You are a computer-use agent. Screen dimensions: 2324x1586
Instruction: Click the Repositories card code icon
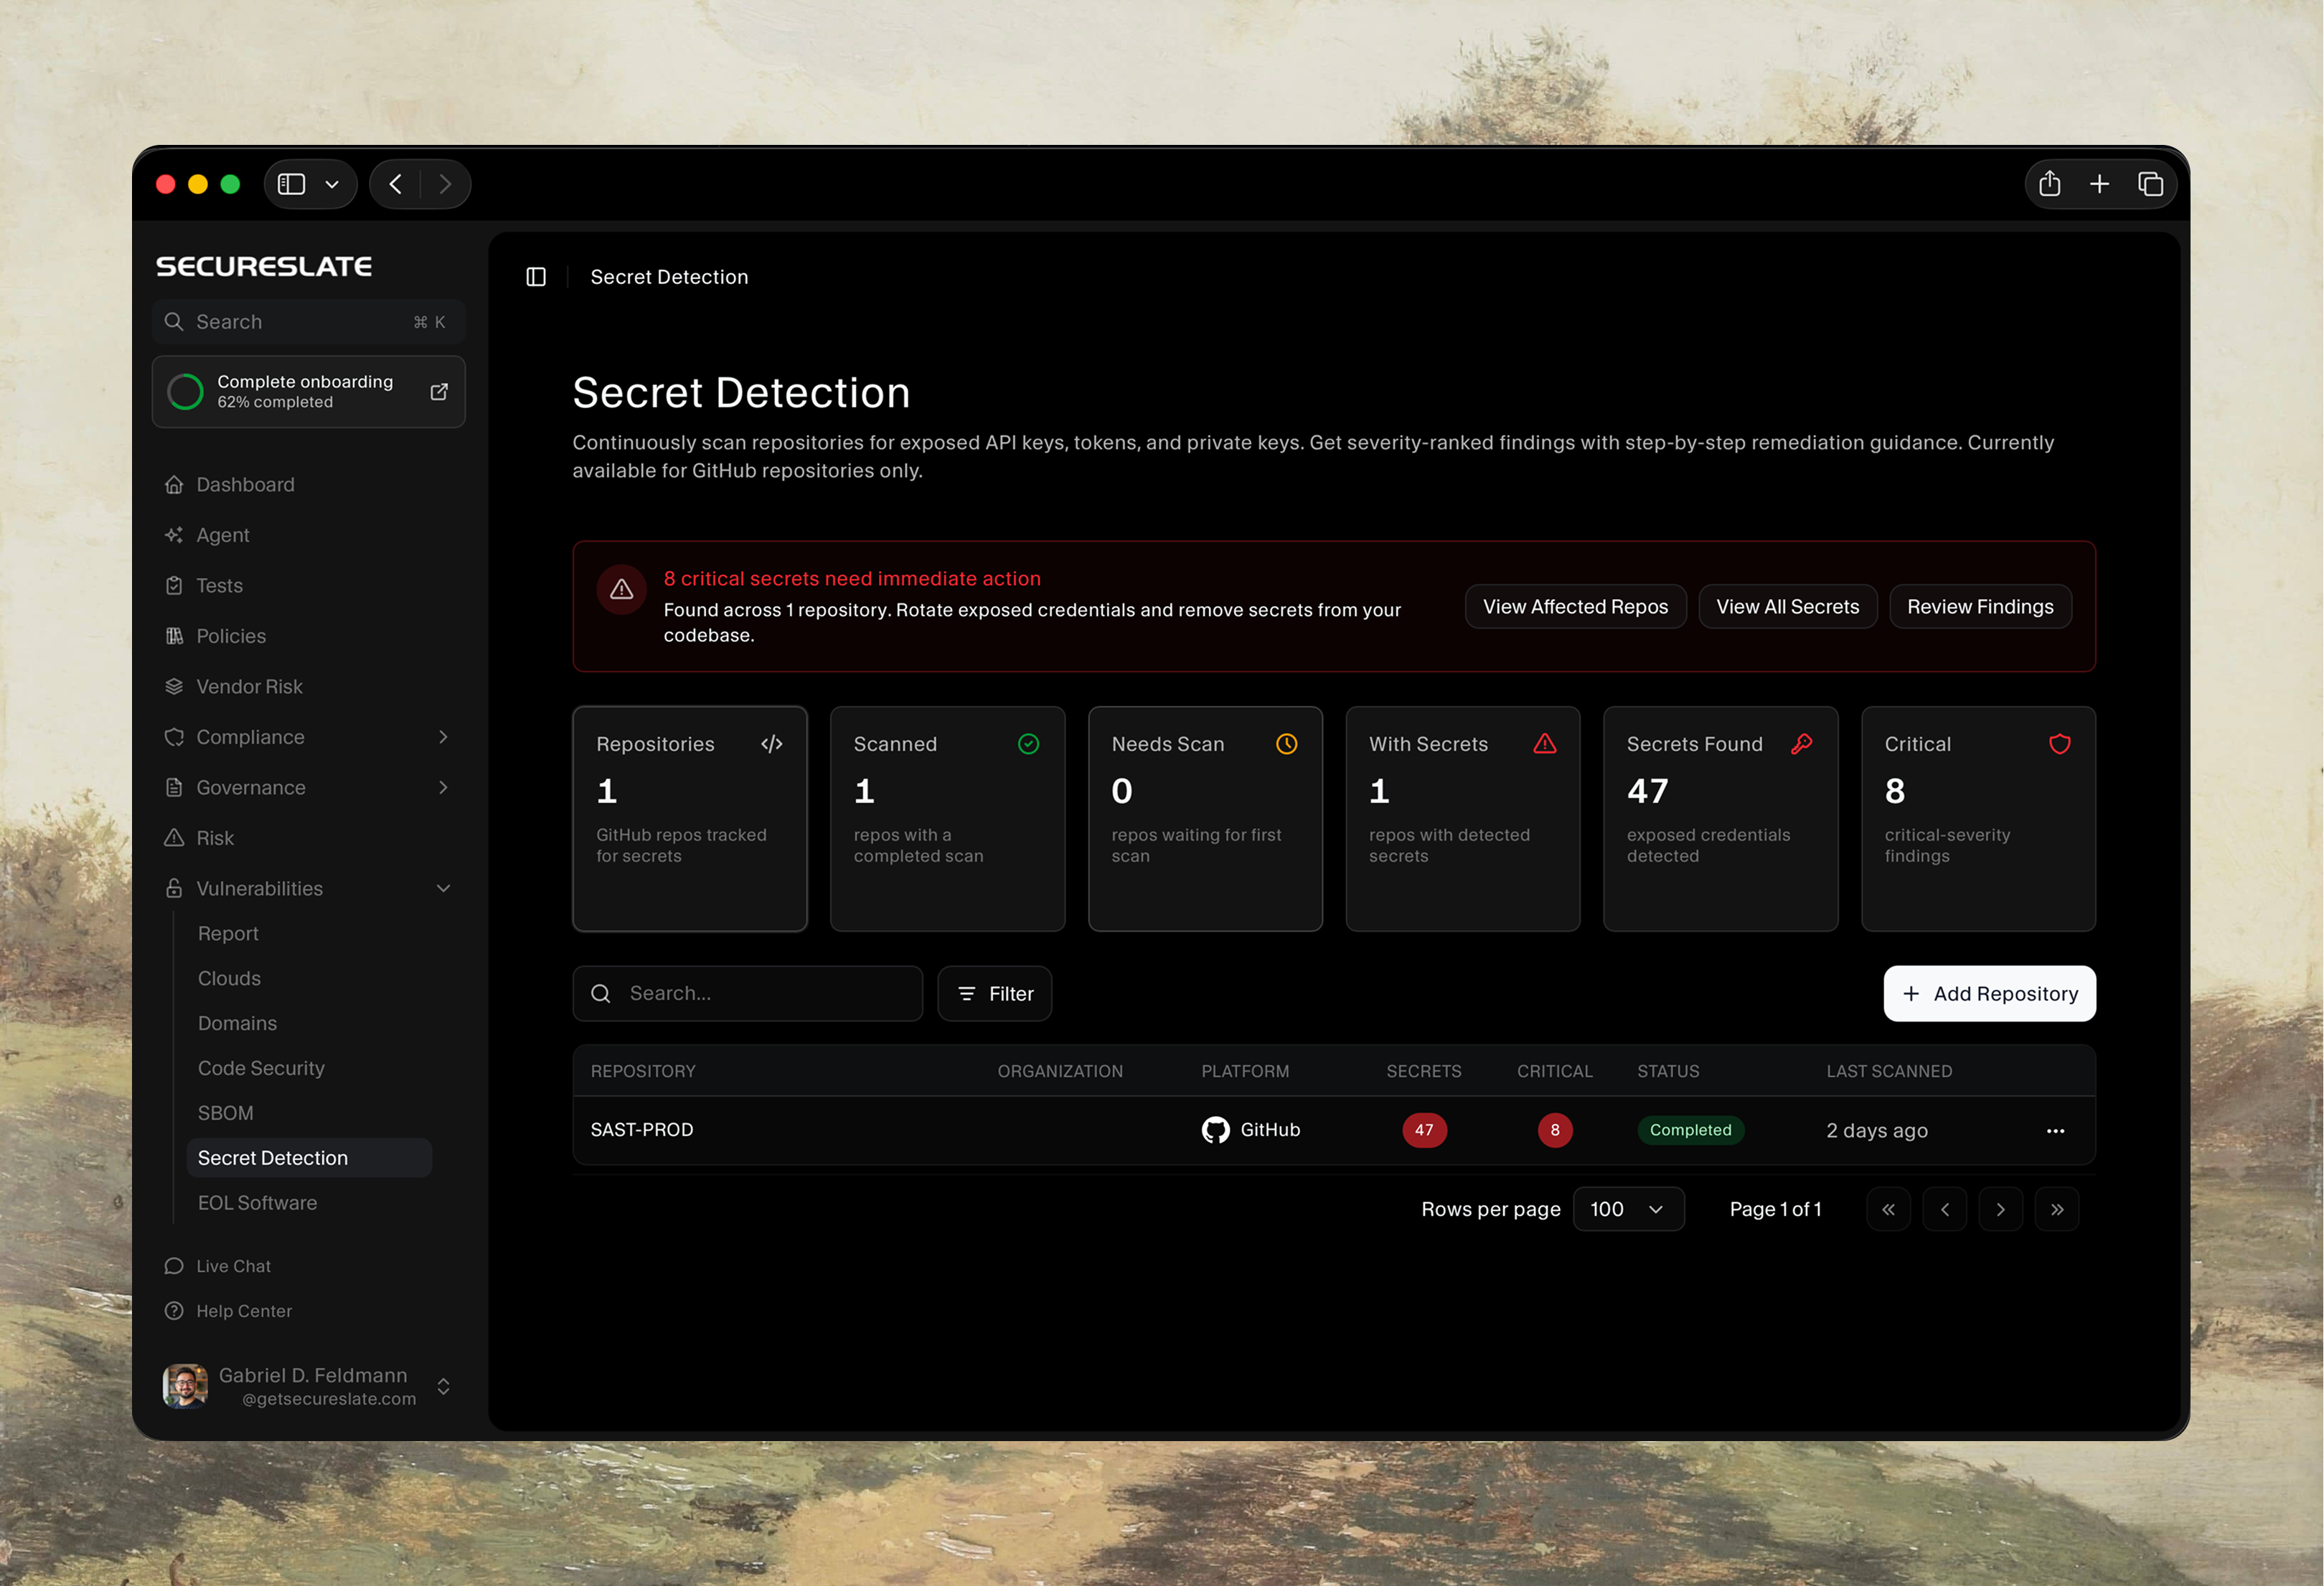[771, 744]
